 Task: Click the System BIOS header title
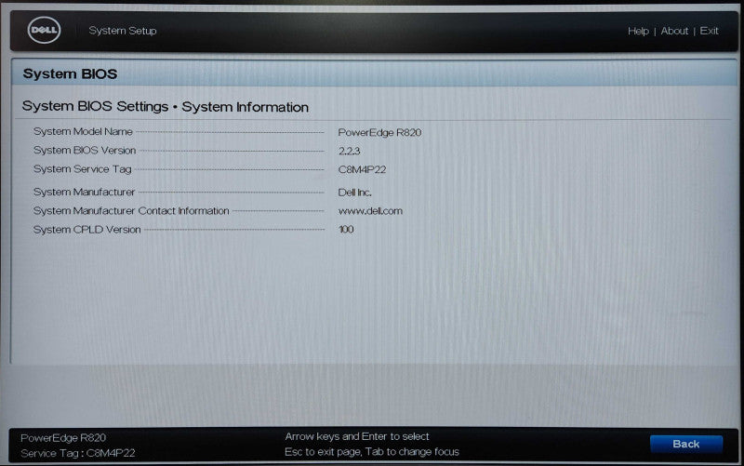click(x=70, y=74)
